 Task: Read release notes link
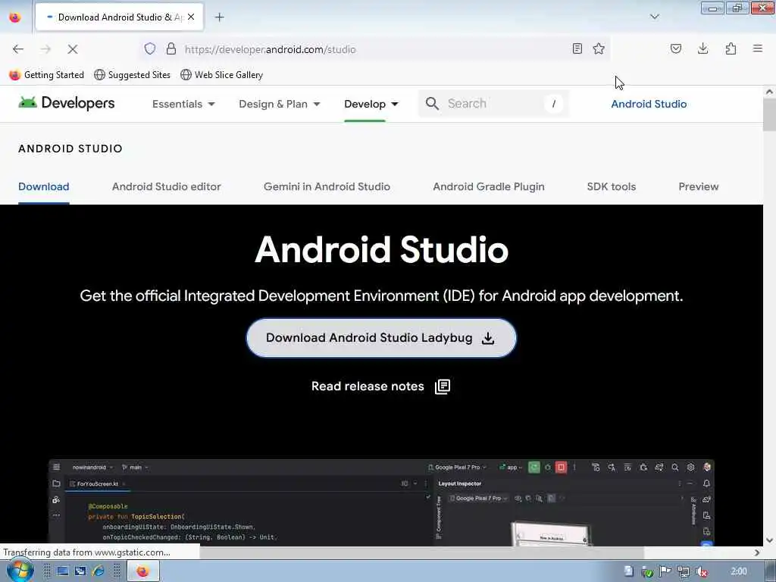(380, 386)
